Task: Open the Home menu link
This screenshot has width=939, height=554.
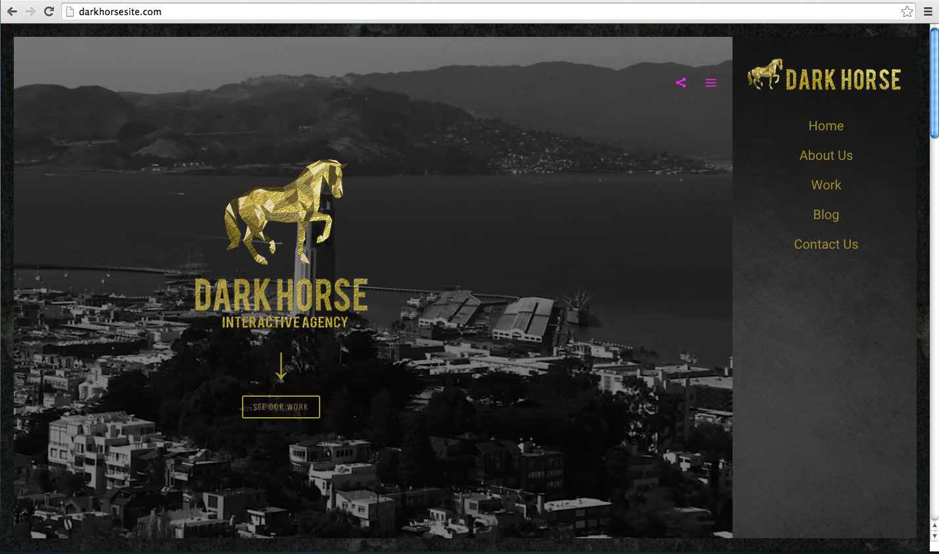Action: tap(826, 126)
